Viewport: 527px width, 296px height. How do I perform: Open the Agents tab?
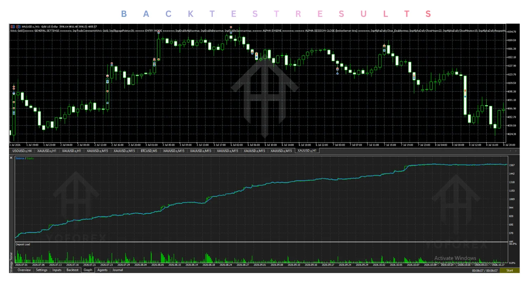coord(103,270)
